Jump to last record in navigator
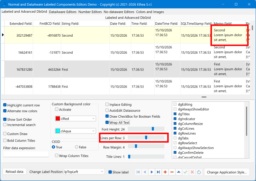The height and width of the screenshot is (181, 256). 158,172
